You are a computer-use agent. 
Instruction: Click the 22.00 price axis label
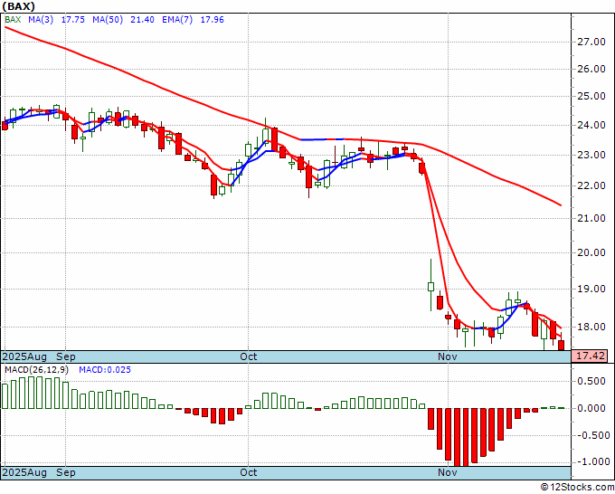pyautogui.click(x=591, y=185)
